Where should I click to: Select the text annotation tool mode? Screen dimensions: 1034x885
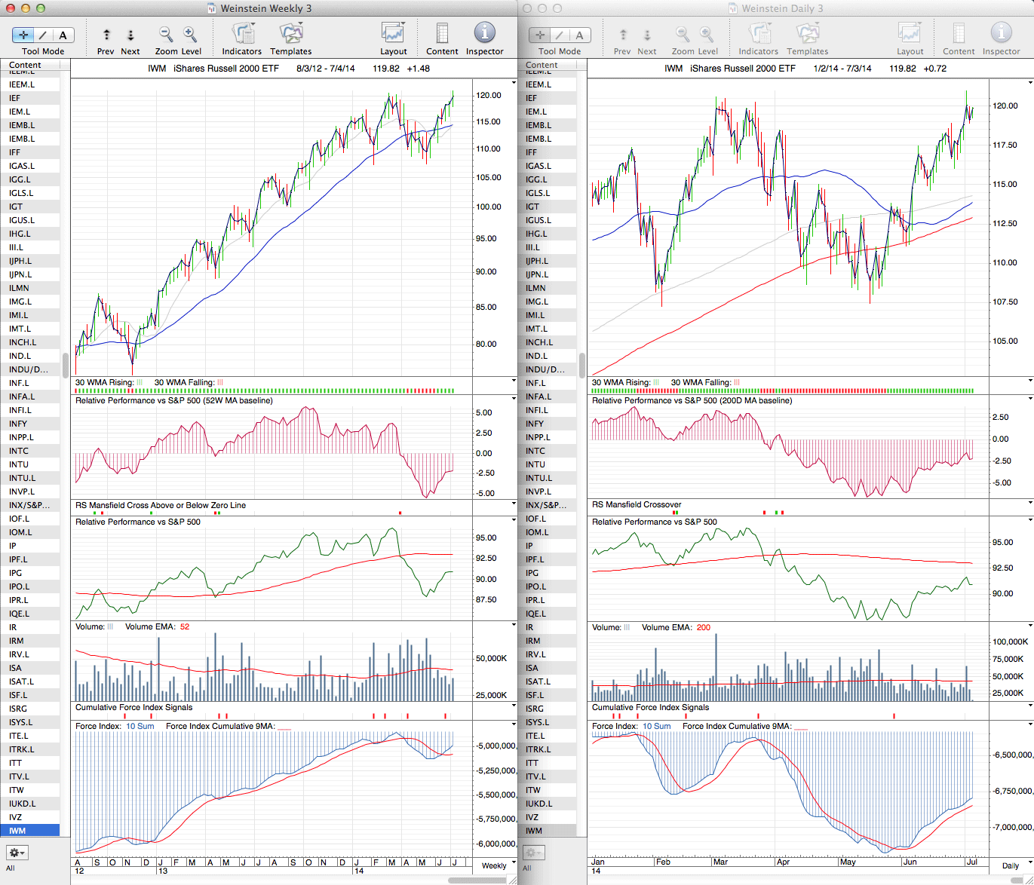pyautogui.click(x=63, y=35)
